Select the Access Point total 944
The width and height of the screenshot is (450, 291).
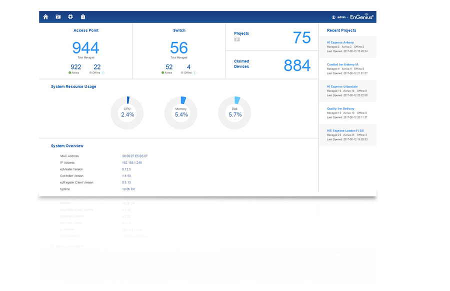(x=85, y=47)
